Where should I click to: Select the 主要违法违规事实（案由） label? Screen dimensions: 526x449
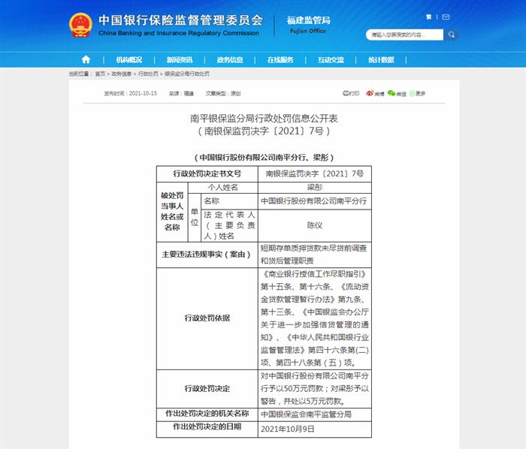pyautogui.click(x=207, y=255)
